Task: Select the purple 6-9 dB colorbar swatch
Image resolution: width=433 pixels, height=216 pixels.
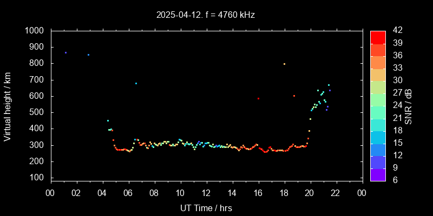Action: click(378, 174)
